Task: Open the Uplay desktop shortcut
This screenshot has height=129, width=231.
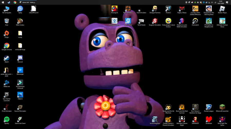Action: pos(20,10)
